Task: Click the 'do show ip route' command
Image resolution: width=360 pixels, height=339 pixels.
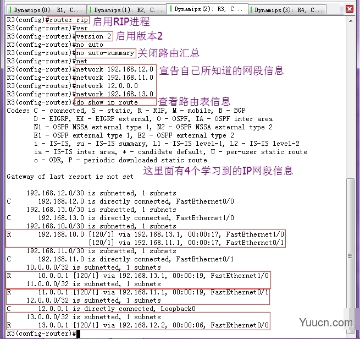Action: (107, 102)
